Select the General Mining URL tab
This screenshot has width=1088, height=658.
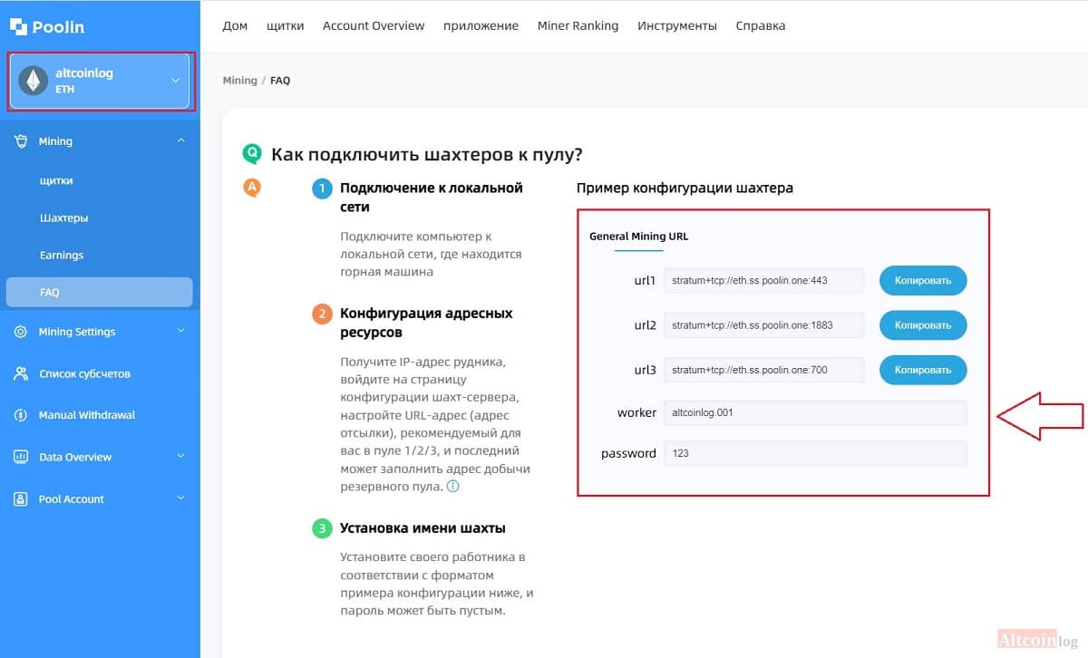pyautogui.click(x=638, y=237)
